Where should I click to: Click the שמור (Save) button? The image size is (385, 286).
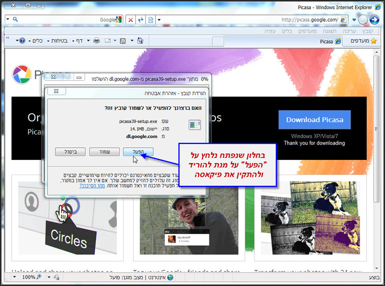pos(104,151)
